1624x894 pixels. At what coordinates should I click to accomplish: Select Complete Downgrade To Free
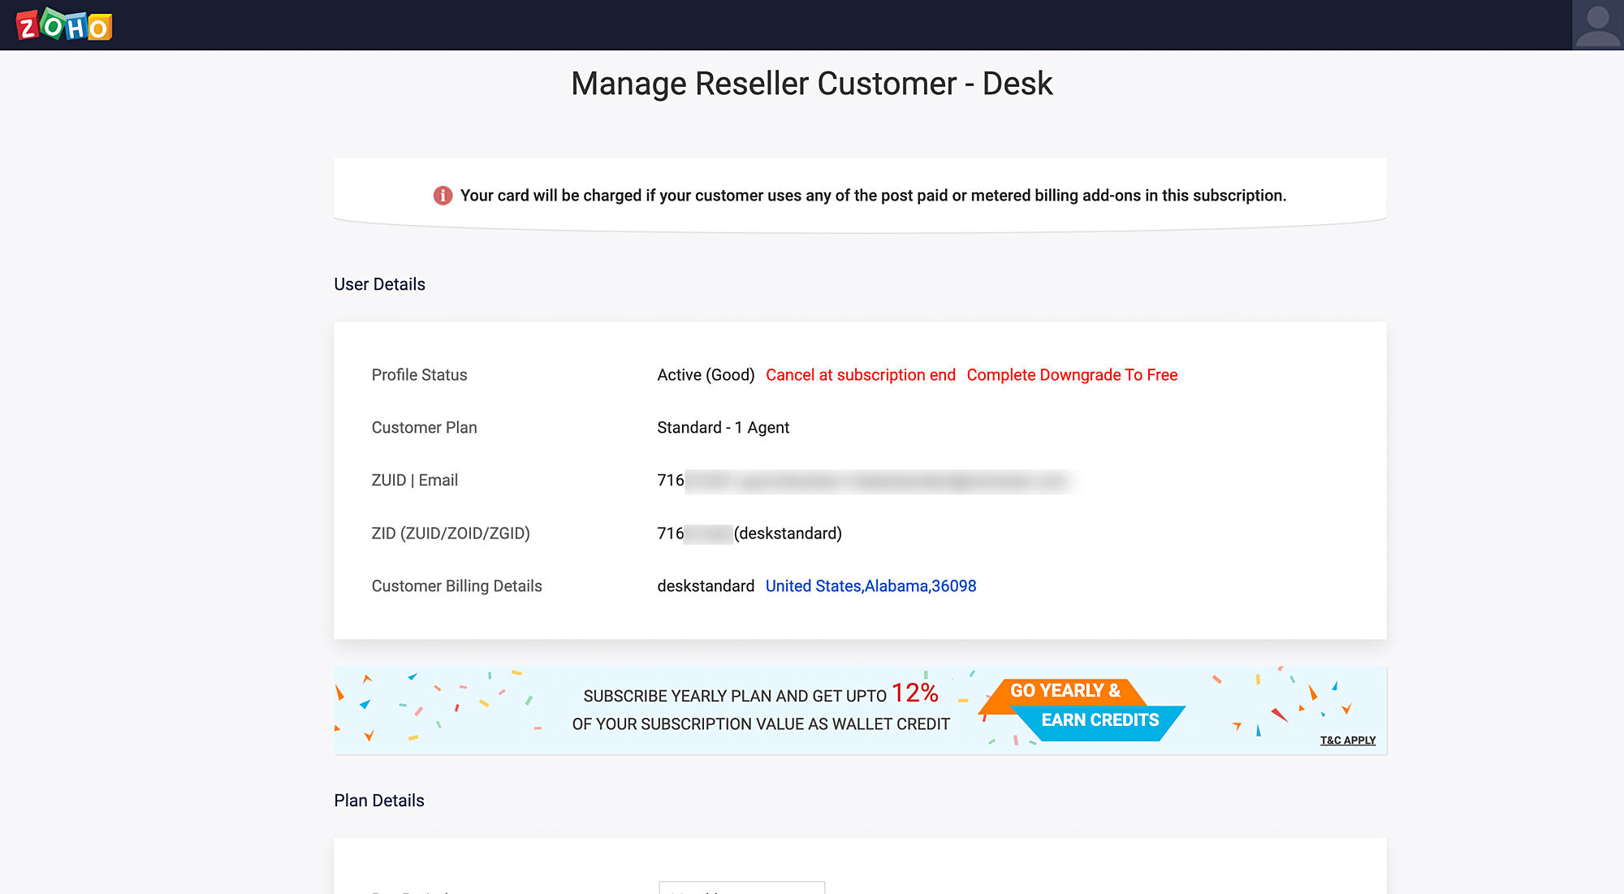(1071, 375)
